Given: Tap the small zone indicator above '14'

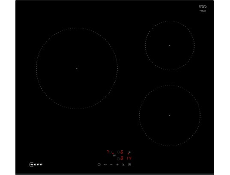Looking at the screenshot, I should point(129,152).
